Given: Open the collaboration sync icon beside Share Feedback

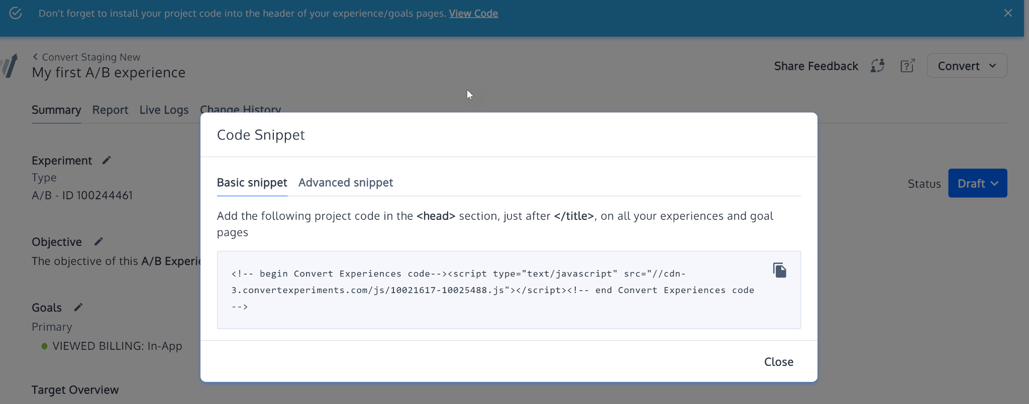Looking at the screenshot, I should [878, 66].
